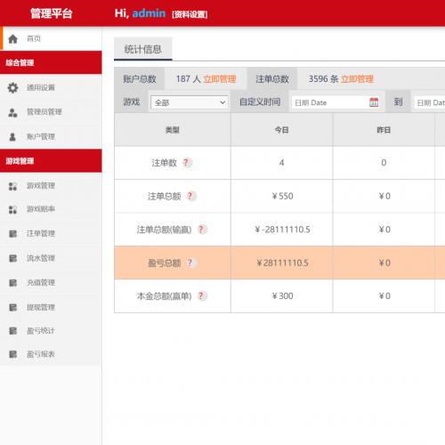This screenshot has height=445, width=445.
Task: Open 充值管理 in the sidebar
Action: tap(51, 282)
